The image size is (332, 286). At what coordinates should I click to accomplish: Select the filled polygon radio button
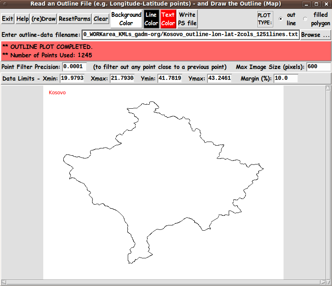tap(305, 19)
